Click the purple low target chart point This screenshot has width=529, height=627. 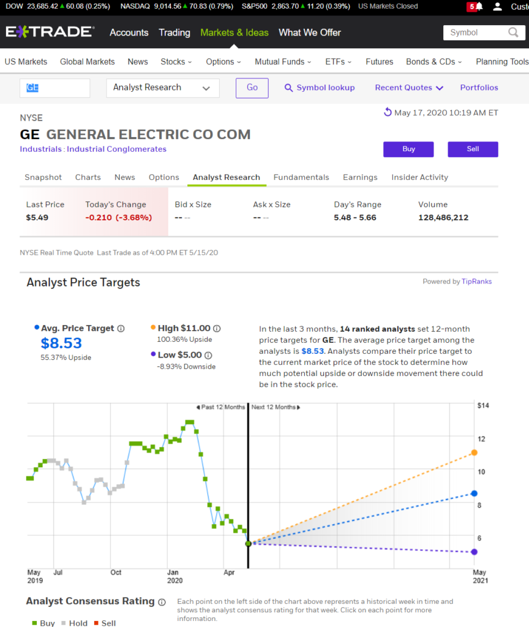[475, 552]
